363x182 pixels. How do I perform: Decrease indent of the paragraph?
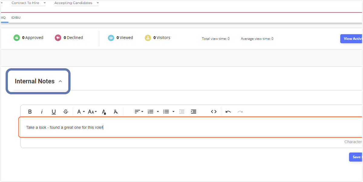(181, 111)
